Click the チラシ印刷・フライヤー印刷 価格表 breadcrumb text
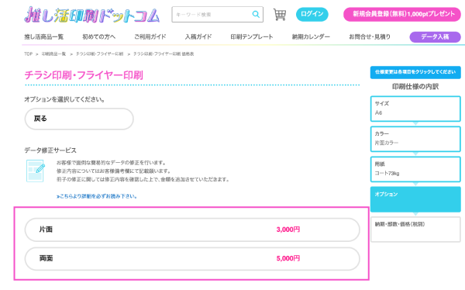465x290 pixels. [164, 54]
